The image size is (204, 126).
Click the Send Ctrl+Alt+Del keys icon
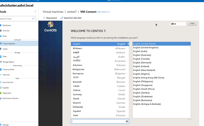(62, 18)
